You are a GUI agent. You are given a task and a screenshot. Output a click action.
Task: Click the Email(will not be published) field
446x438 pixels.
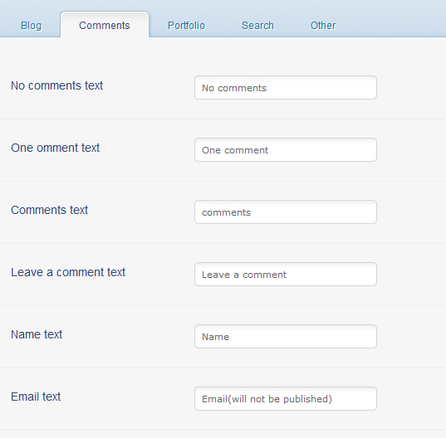pyautogui.click(x=286, y=399)
